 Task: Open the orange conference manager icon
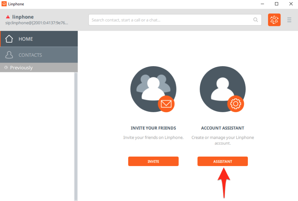(x=274, y=20)
